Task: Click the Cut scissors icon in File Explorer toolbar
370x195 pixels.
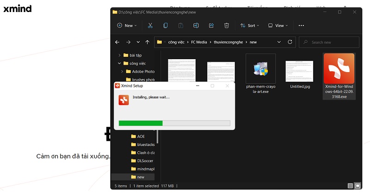Action: pyautogui.click(x=150, y=25)
